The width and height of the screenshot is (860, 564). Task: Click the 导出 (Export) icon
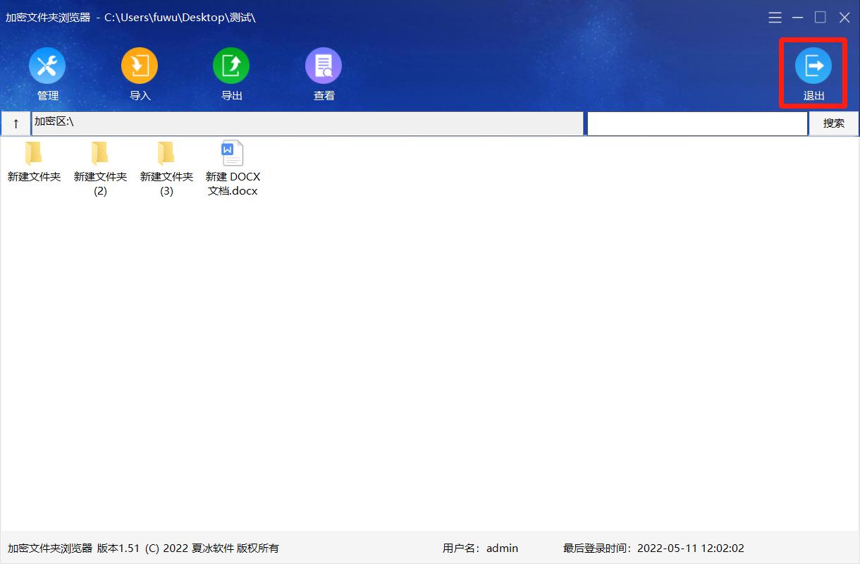click(231, 73)
